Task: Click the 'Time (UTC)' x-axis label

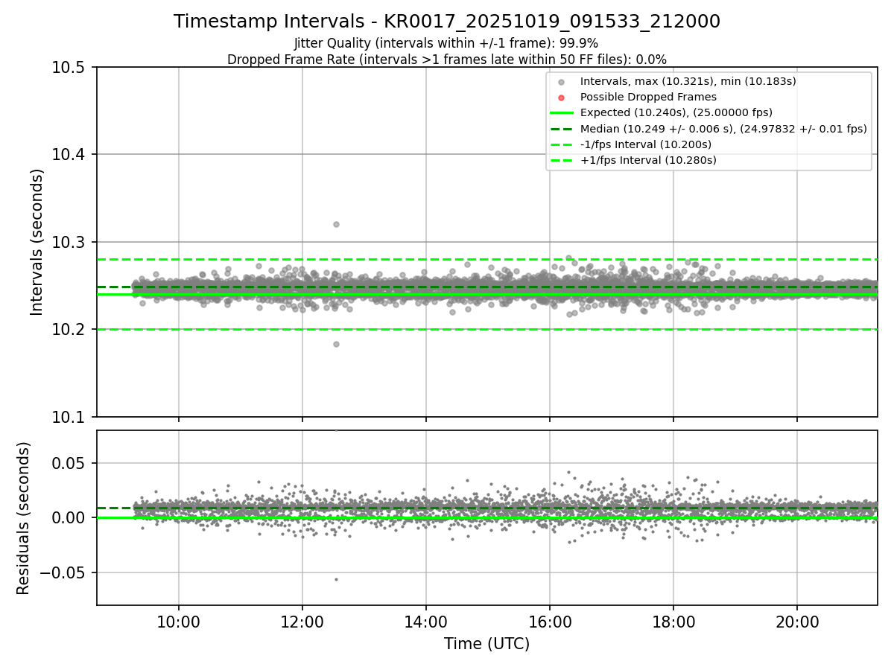Action: (486, 644)
